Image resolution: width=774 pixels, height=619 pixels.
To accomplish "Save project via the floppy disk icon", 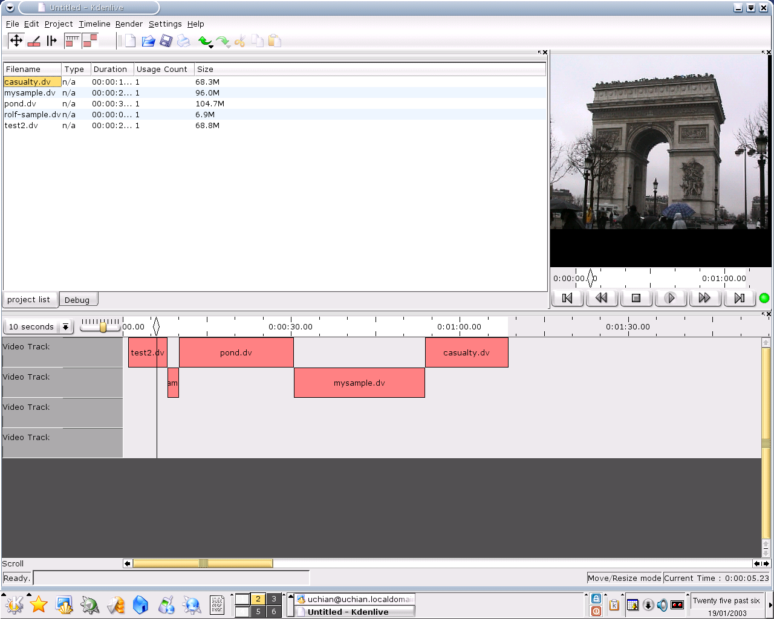I will [x=166, y=41].
